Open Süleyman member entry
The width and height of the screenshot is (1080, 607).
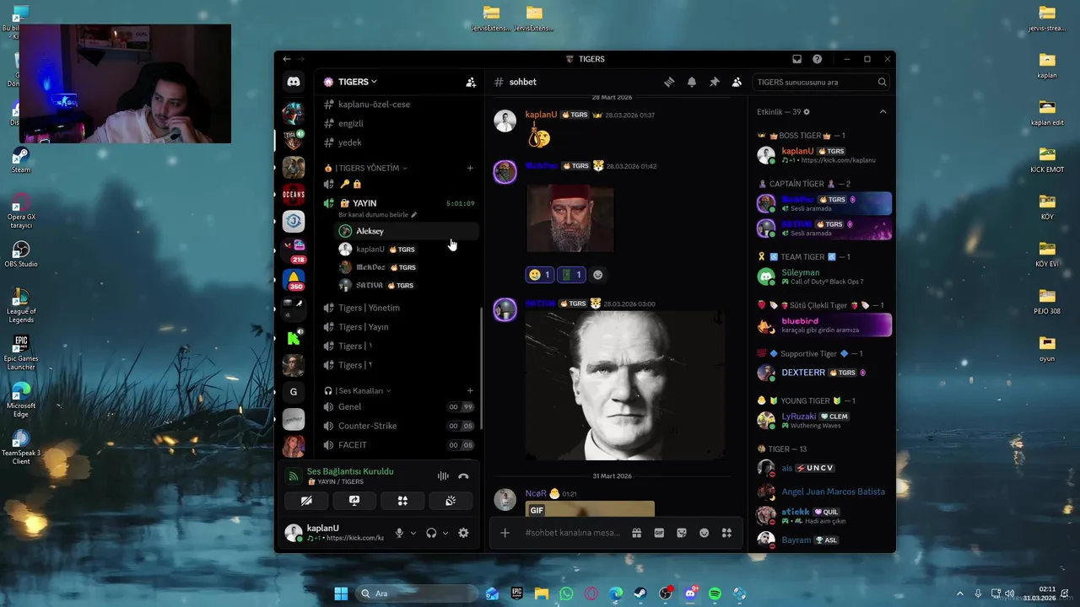(823, 277)
